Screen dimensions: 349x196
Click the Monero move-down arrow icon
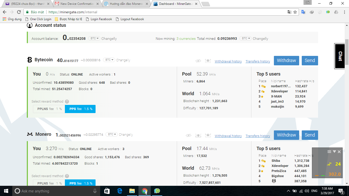(x=208, y=135)
